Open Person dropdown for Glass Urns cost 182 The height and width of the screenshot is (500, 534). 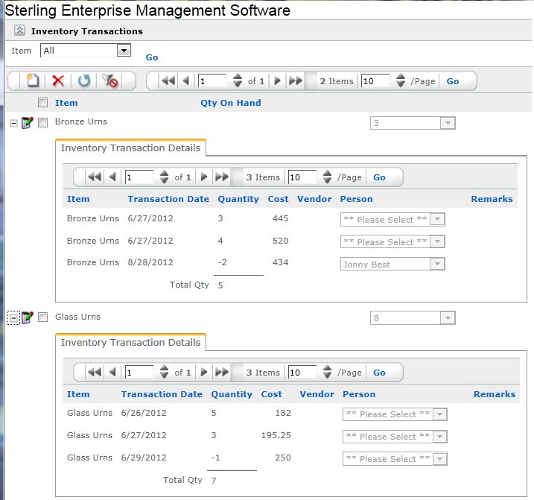pyautogui.click(x=395, y=414)
